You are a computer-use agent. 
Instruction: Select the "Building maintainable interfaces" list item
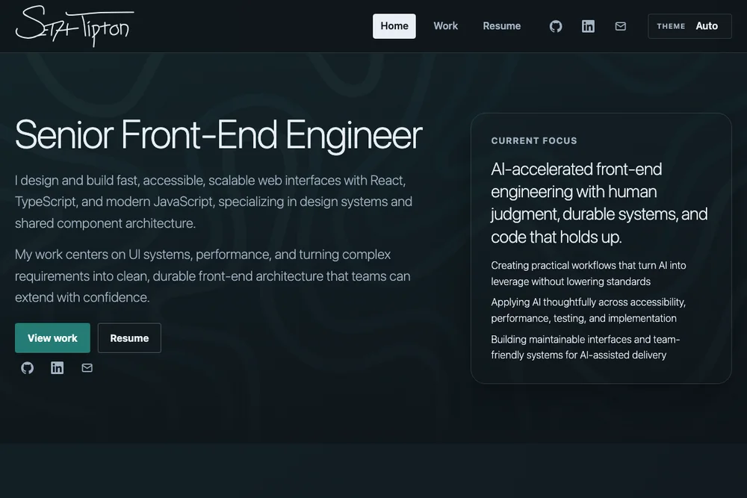point(585,347)
